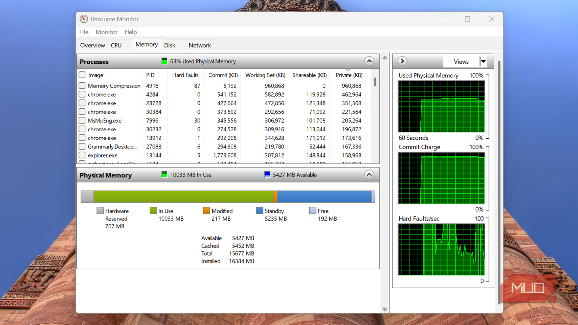Click the process list vertical scrollbar thumb
Screen dimensions: 578x325
point(375,82)
